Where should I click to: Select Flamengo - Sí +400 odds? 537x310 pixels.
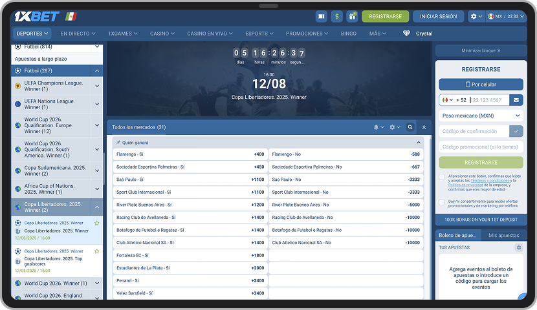(x=190, y=154)
